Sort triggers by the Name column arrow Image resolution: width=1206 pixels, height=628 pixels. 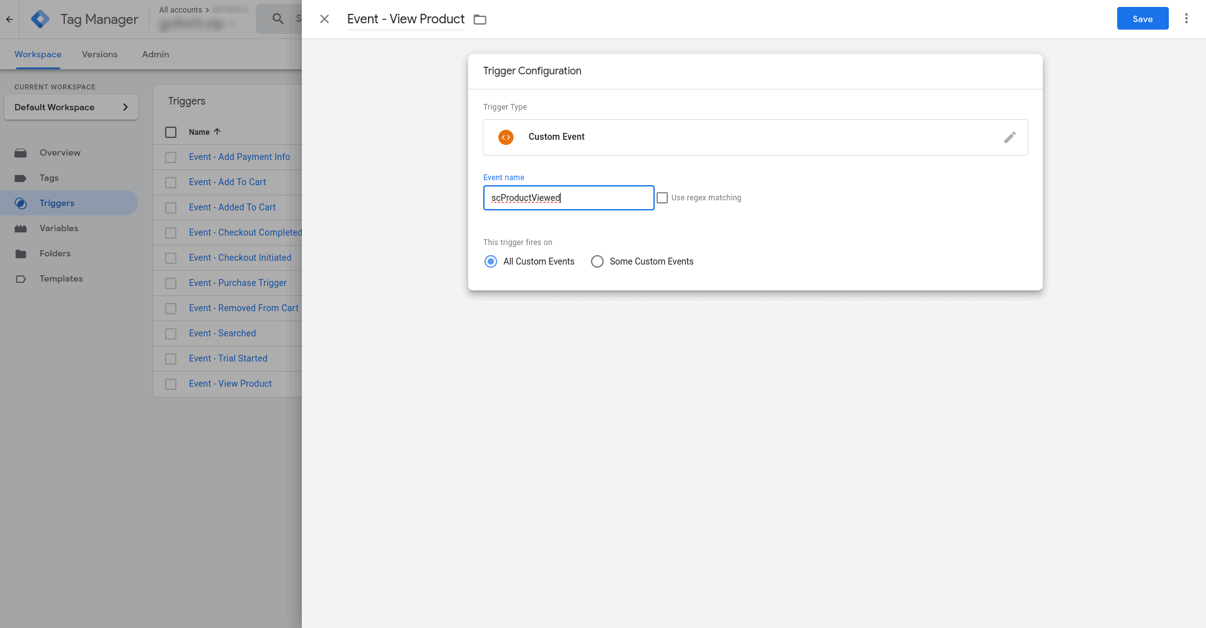tap(217, 132)
